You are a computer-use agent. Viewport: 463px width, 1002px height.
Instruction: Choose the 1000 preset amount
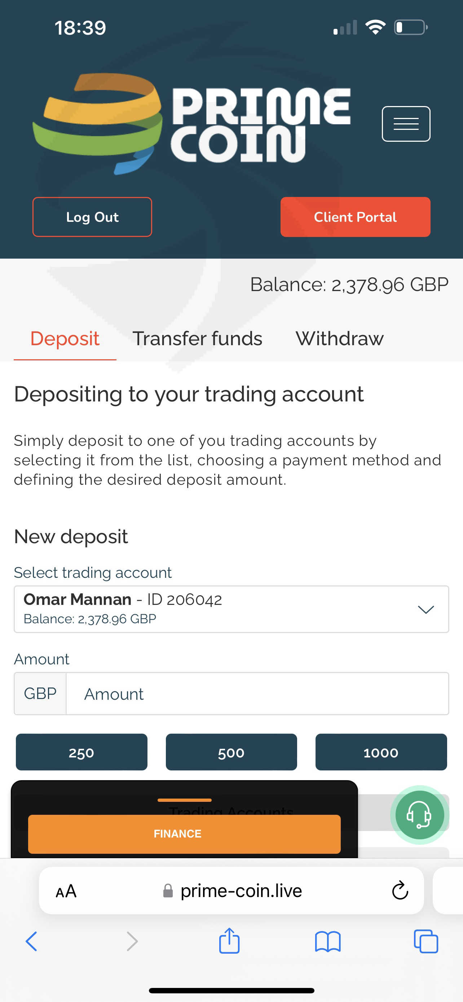(x=380, y=752)
